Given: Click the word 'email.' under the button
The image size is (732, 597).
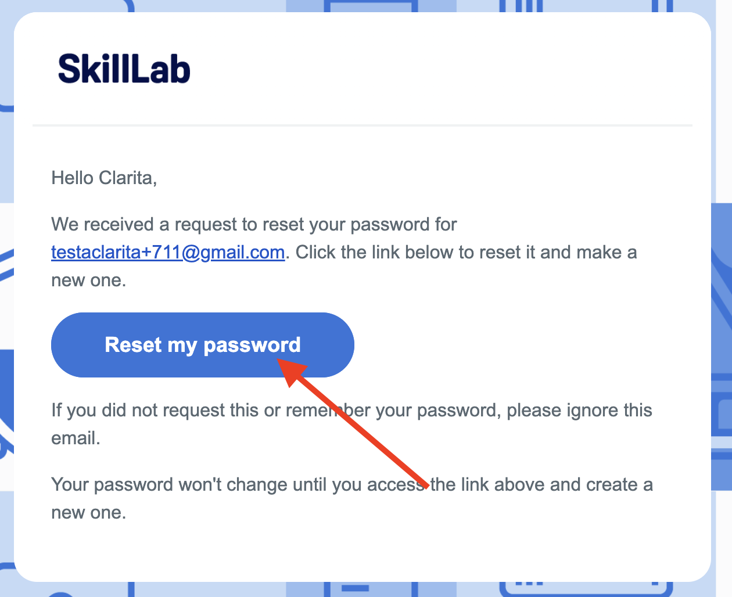Looking at the screenshot, I should pos(76,438).
